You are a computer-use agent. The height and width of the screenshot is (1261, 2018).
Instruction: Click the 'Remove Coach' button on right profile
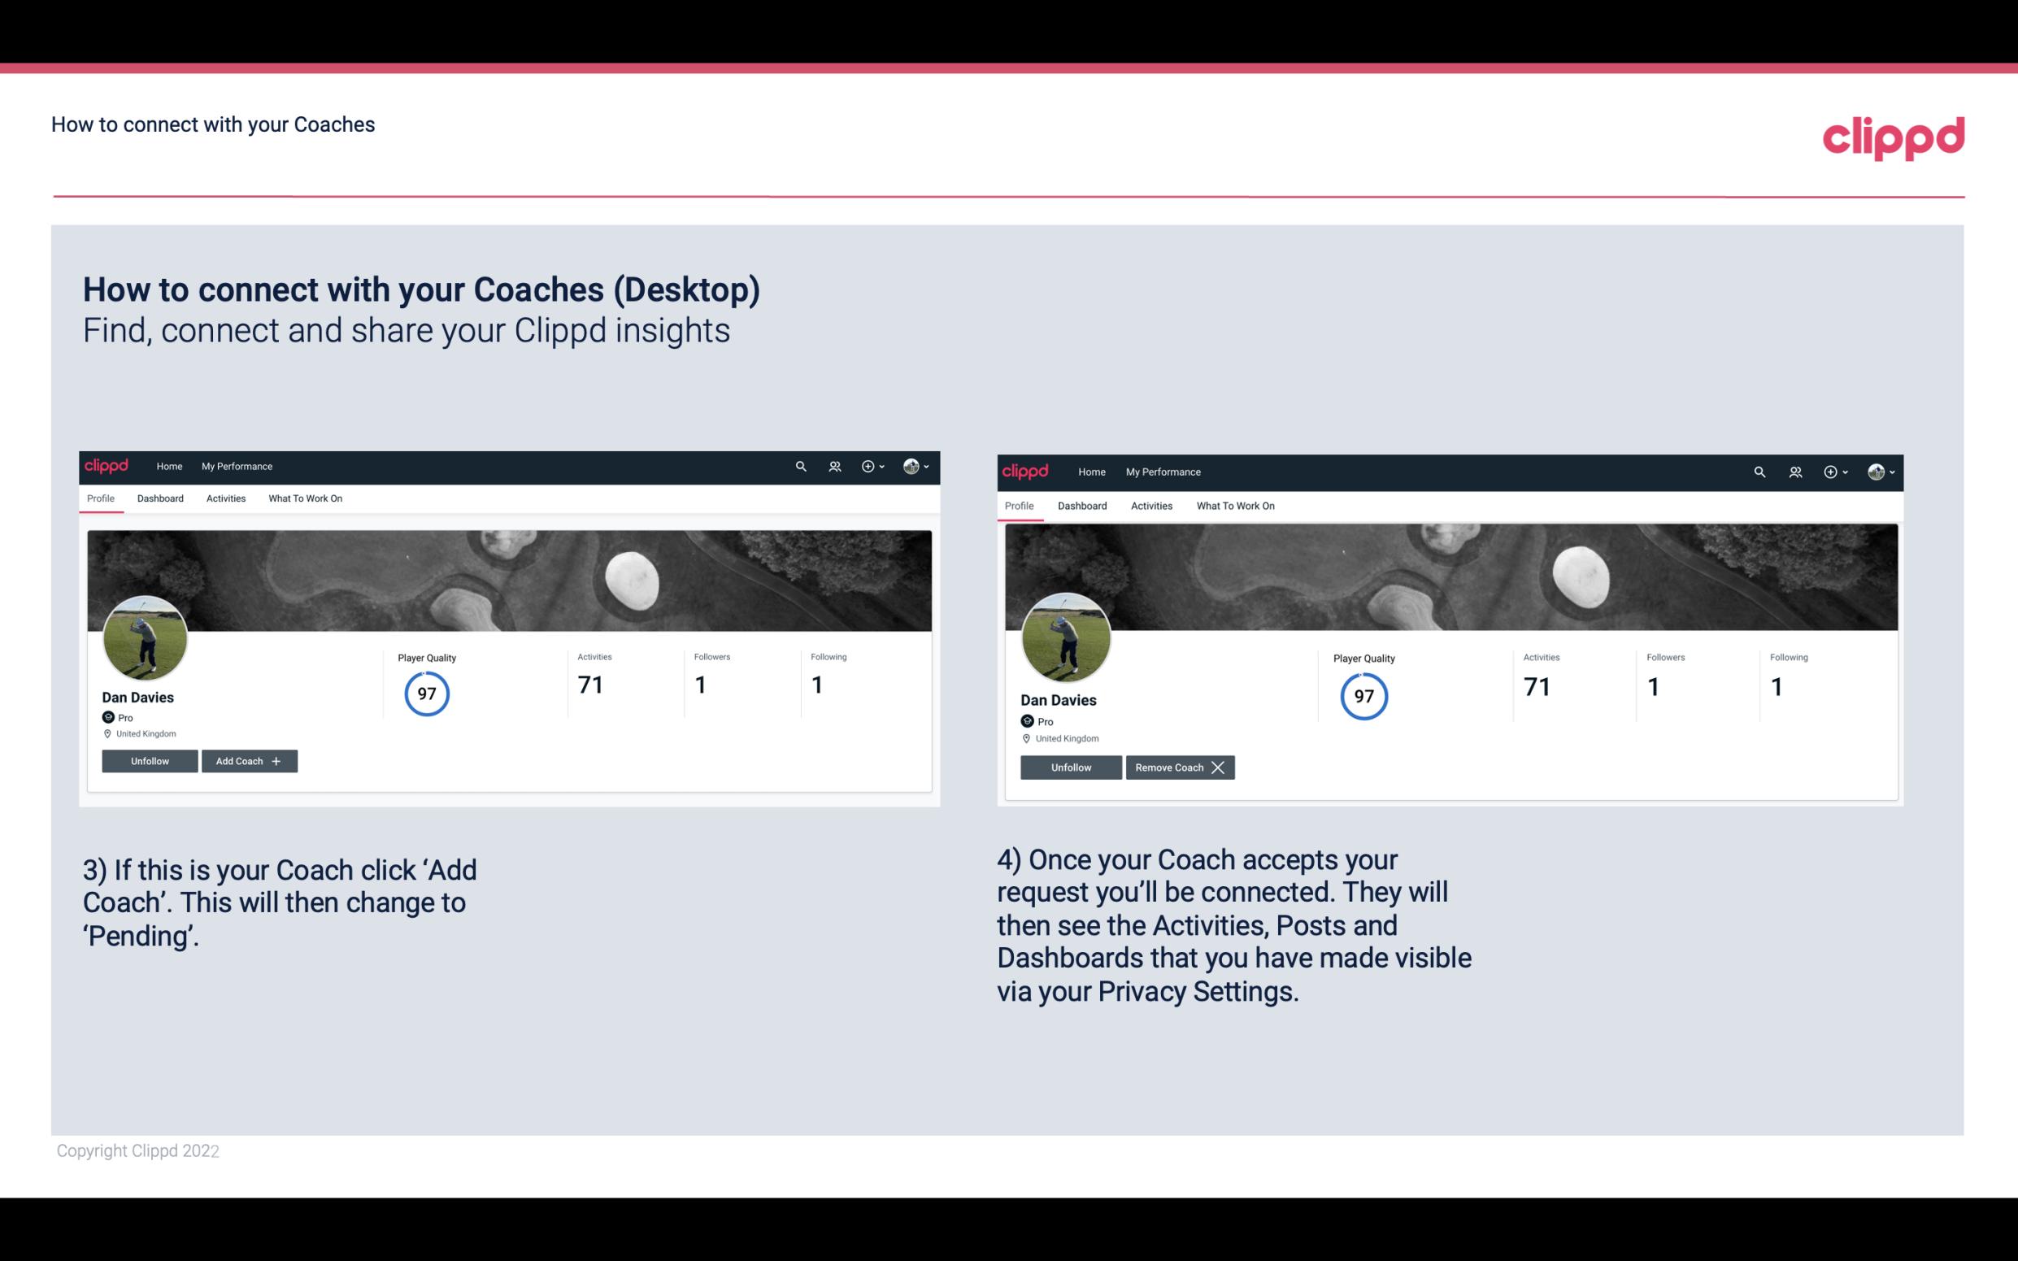click(x=1178, y=766)
